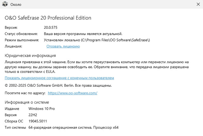Click the local installation path text
Screen dimensions: 203x136
[97, 40]
